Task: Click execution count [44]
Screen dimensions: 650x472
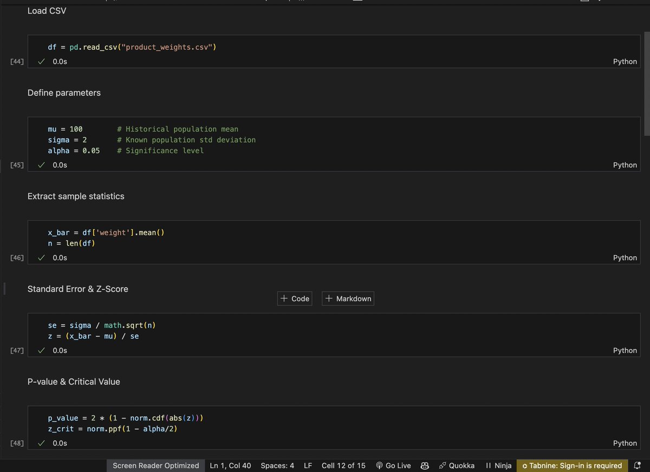Action: [x=17, y=62]
